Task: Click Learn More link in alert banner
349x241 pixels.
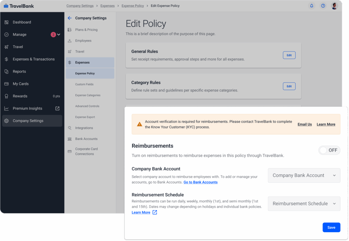Action: coord(326,124)
